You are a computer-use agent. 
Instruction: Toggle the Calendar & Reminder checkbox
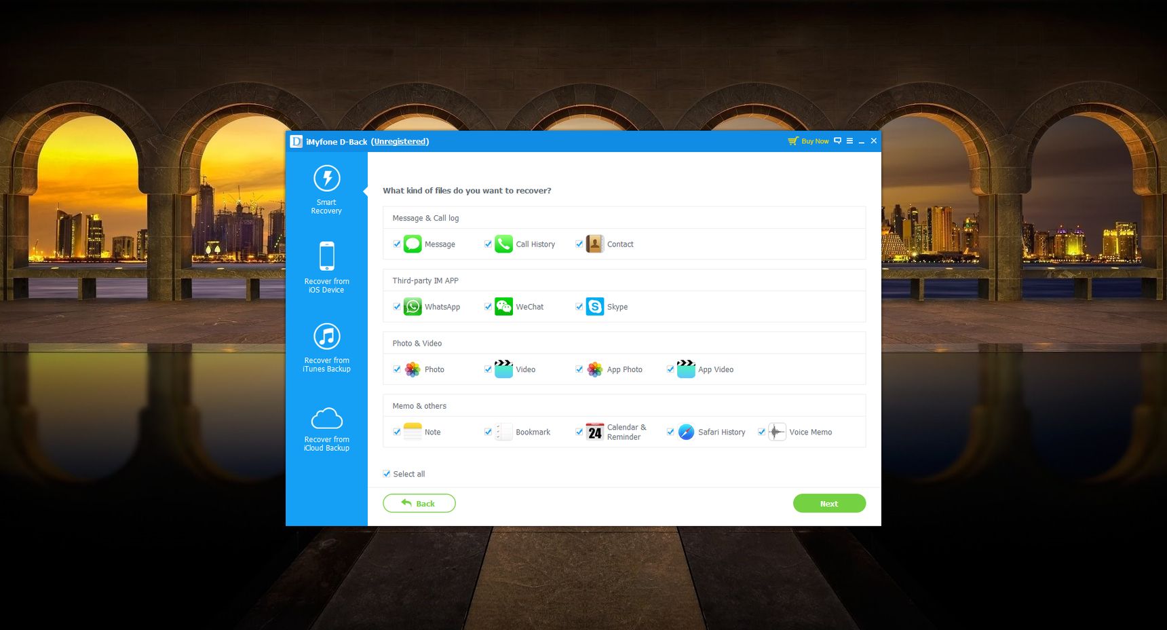click(x=579, y=432)
